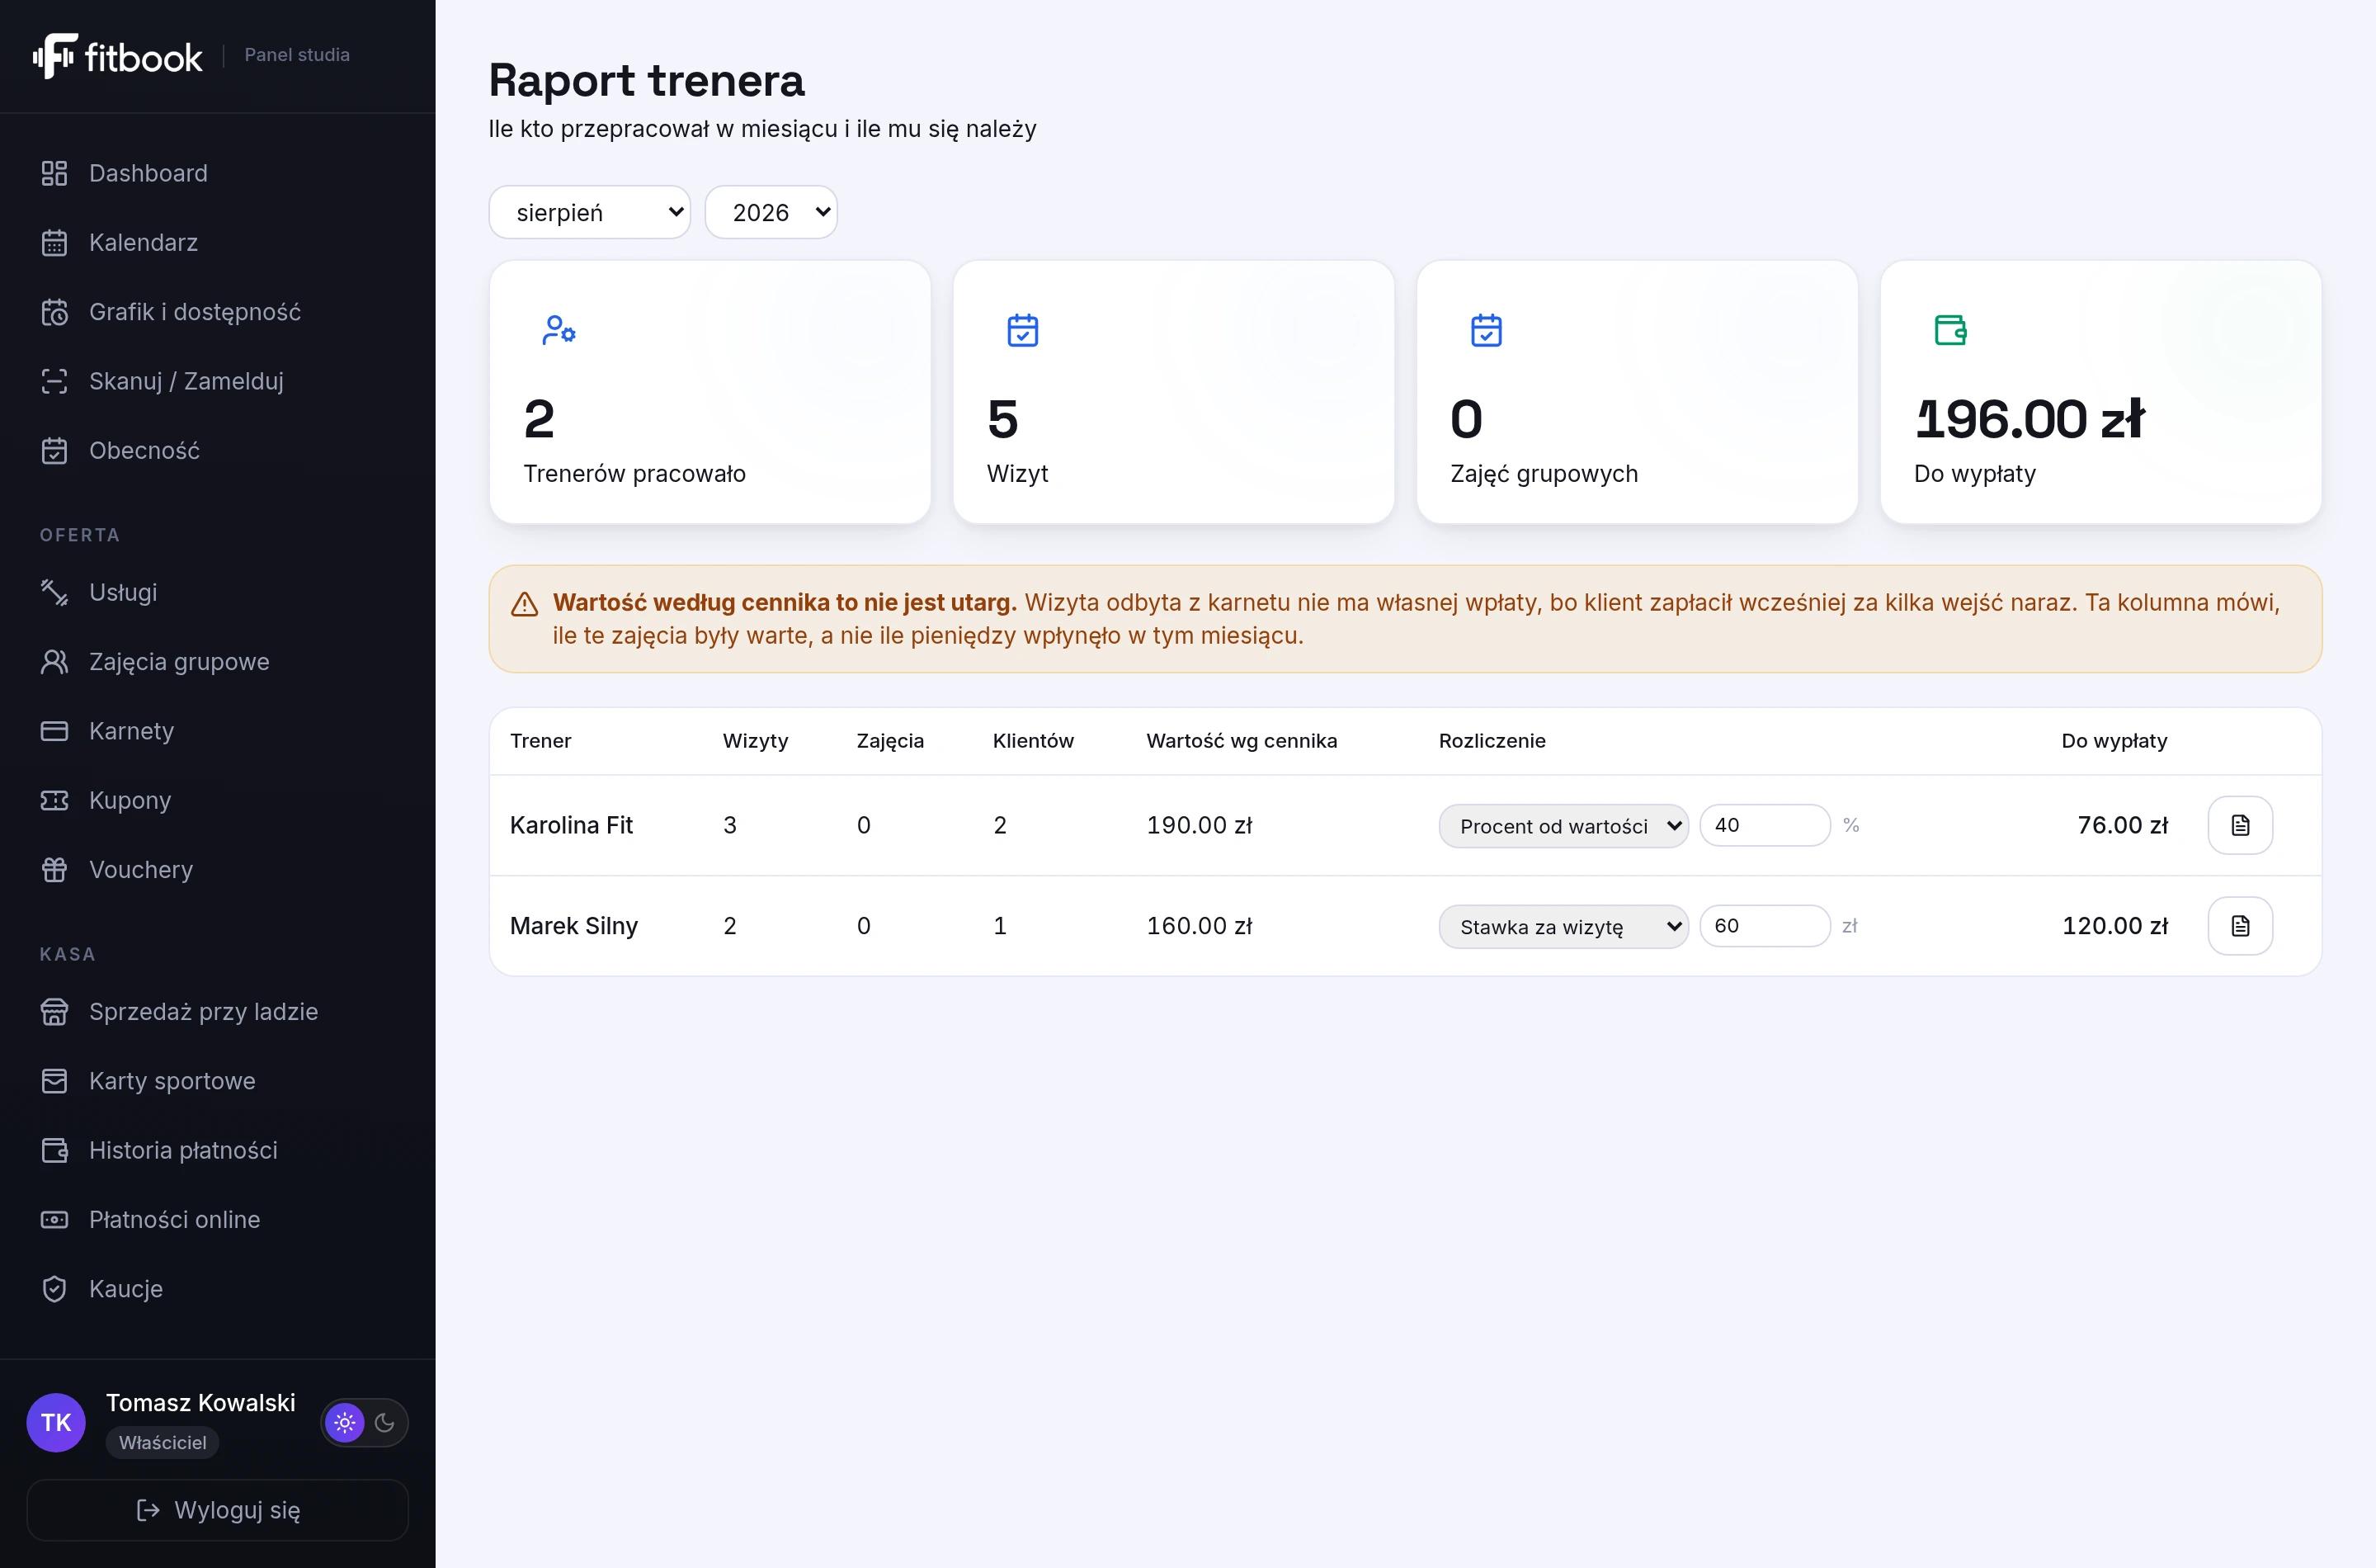Click the 196.00 zł Do wypłaty card
Screen dimensions: 2376x1568
tap(2100, 392)
